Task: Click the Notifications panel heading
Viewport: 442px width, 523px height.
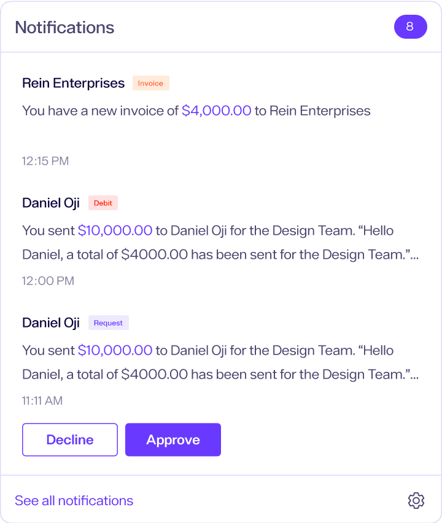Action: pyautogui.click(x=64, y=27)
